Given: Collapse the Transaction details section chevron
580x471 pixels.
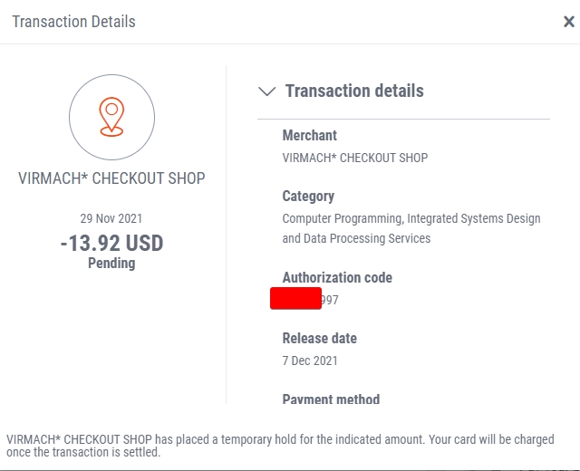Looking at the screenshot, I should [266, 91].
